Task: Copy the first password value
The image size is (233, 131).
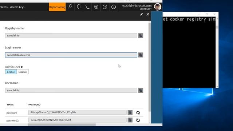Action: tap(130, 112)
